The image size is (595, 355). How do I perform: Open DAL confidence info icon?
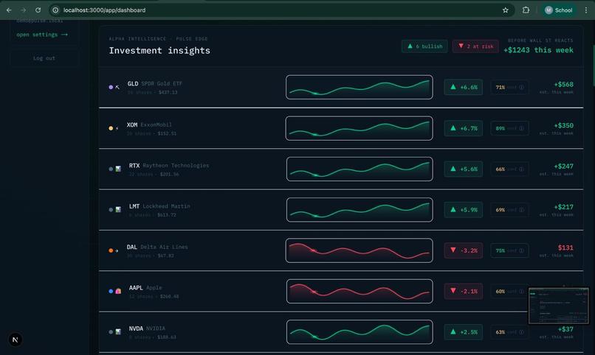click(521, 250)
